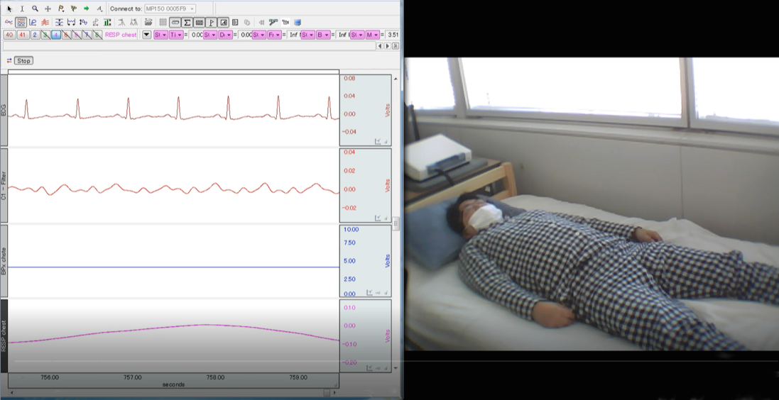Screen dimensions: 779x400
Task: Click the ECG channel label tab
Action: click(x=4, y=110)
